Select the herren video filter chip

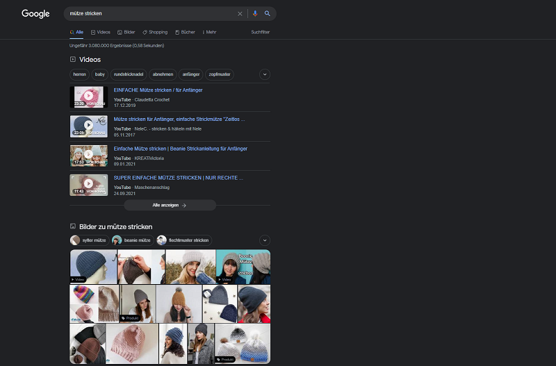click(79, 74)
